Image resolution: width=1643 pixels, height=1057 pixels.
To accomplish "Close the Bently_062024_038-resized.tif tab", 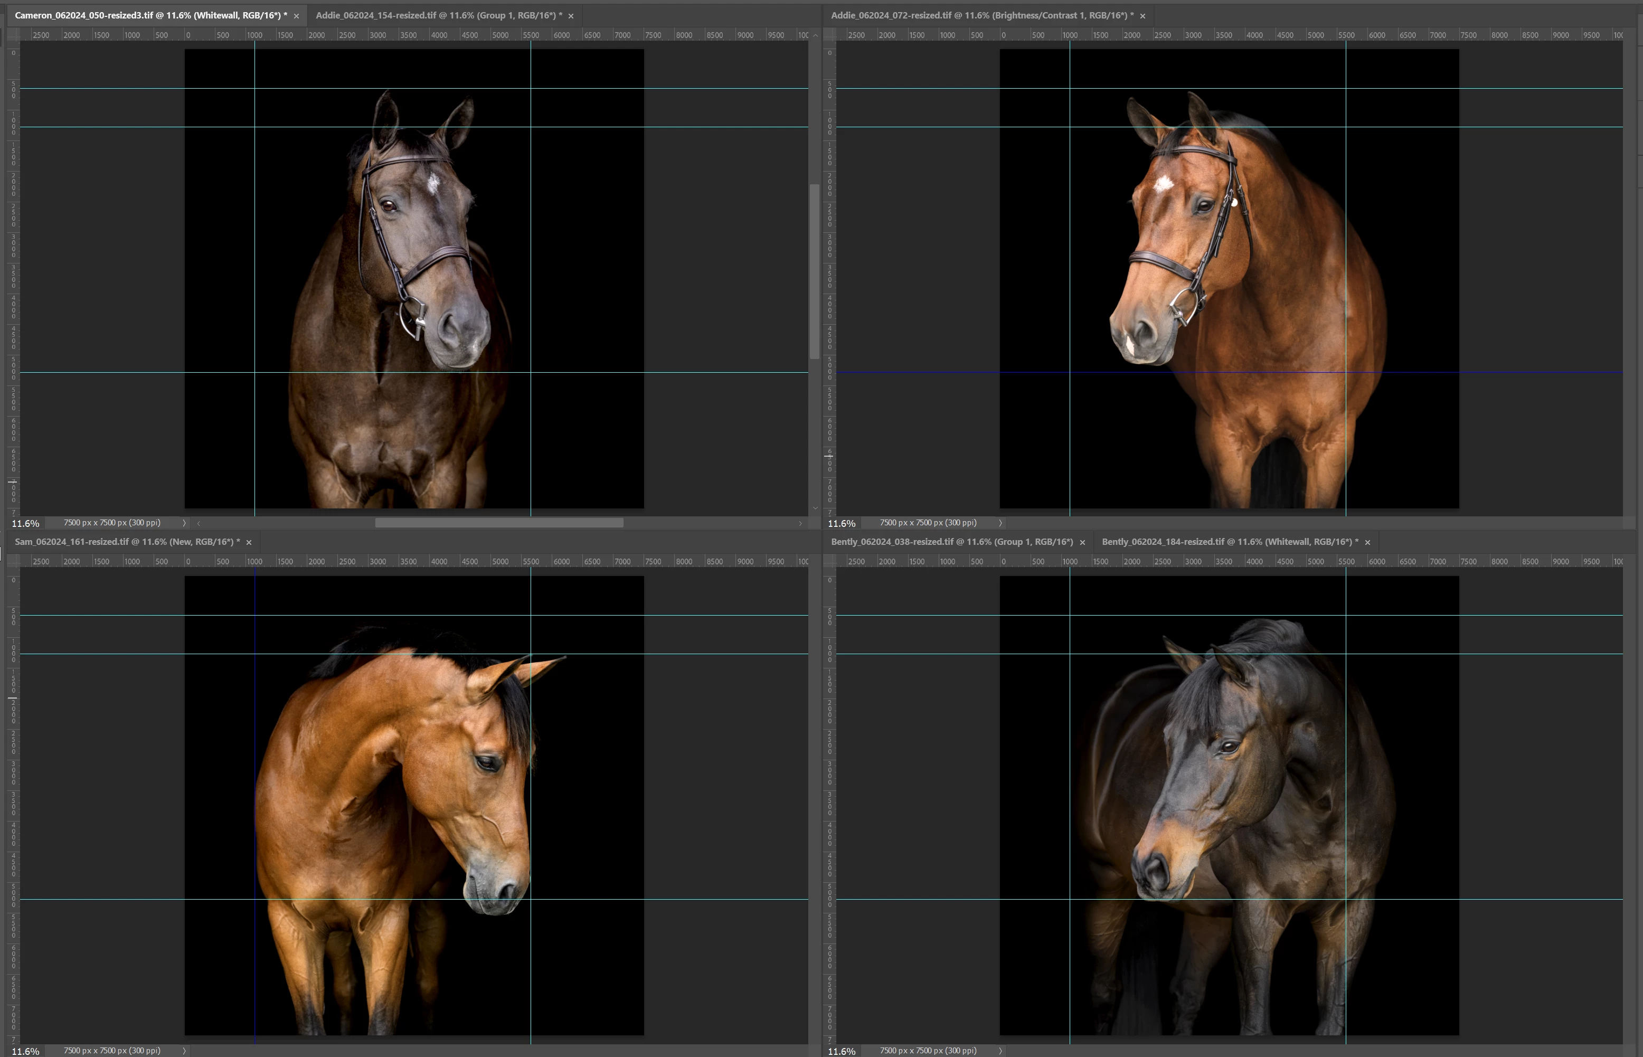I will pyautogui.click(x=1082, y=542).
